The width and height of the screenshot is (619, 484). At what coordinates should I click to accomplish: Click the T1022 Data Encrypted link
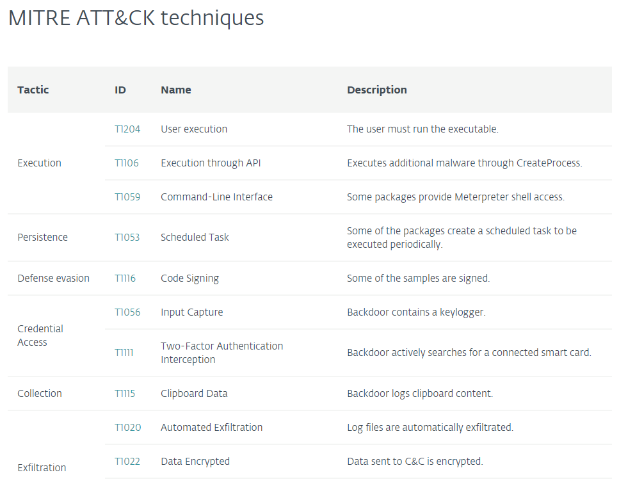tap(127, 462)
